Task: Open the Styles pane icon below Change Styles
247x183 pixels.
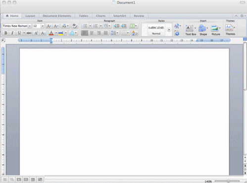Action: coord(177,33)
